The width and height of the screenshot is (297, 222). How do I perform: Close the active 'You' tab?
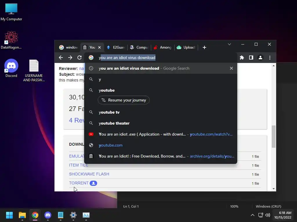point(99,47)
